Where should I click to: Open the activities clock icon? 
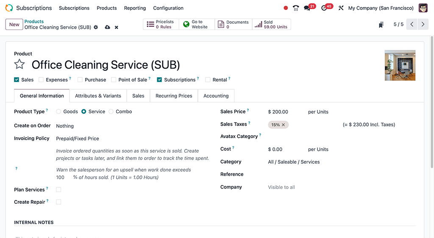(x=324, y=8)
